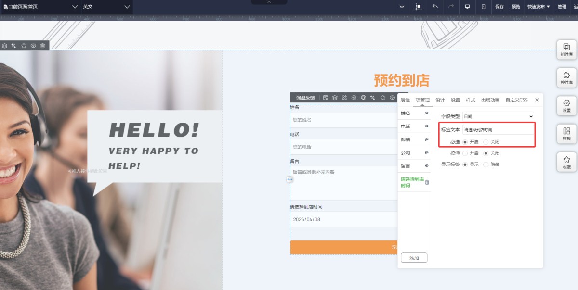Toggle the eye icon in the form toolbar
Viewport: 578px width, 290px height.
tap(393, 98)
